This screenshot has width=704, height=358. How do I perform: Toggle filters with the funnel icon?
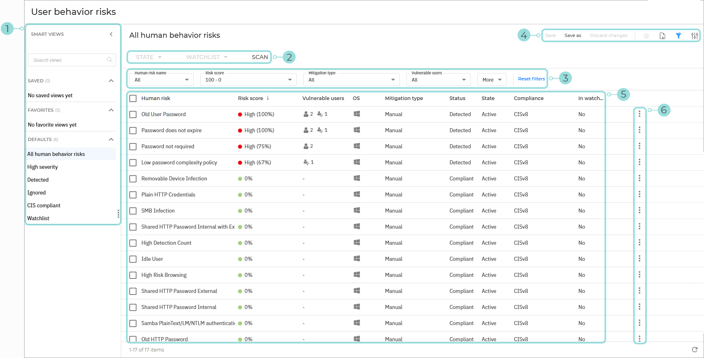(679, 36)
